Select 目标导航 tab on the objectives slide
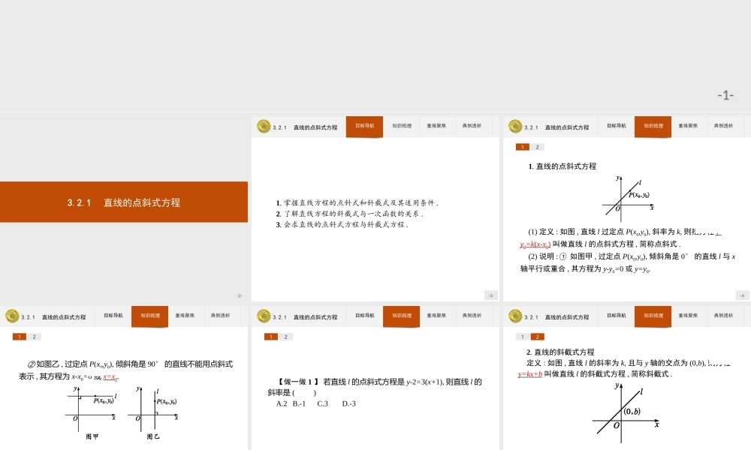 (x=364, y=127)
